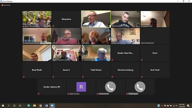
Task: Open the clock and date flyout
Action: [182, 105]
